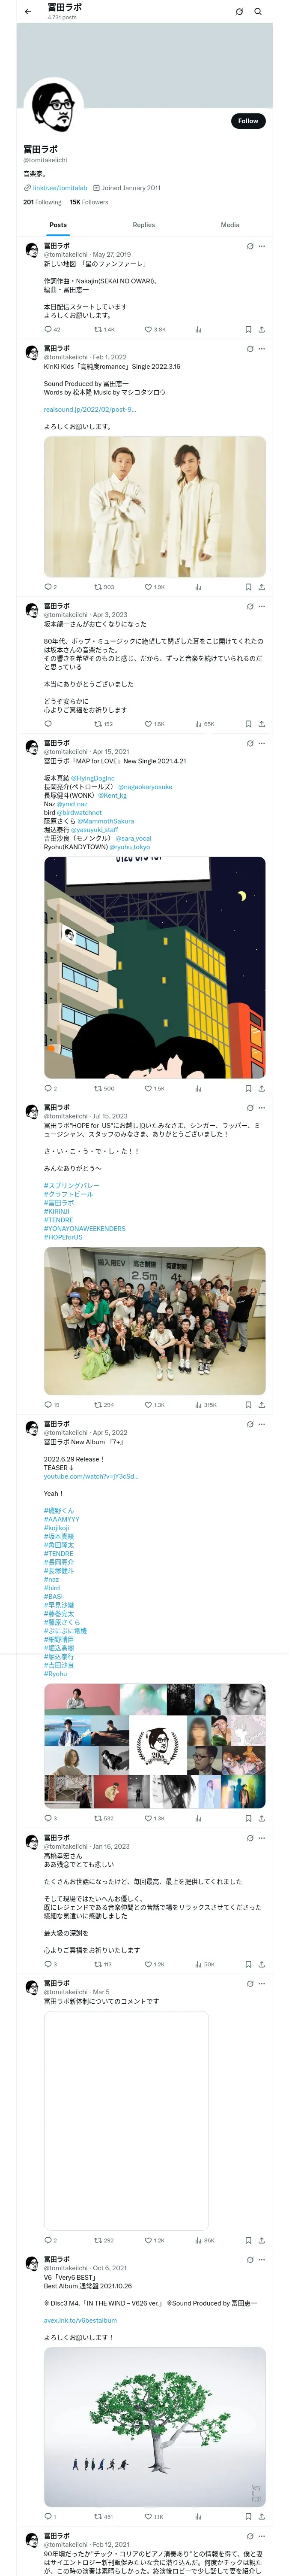The height and width of the screenshot is (2576, 289).
Task: Open the @FlyingDogInc mention
Action: (x=94, y=778)
